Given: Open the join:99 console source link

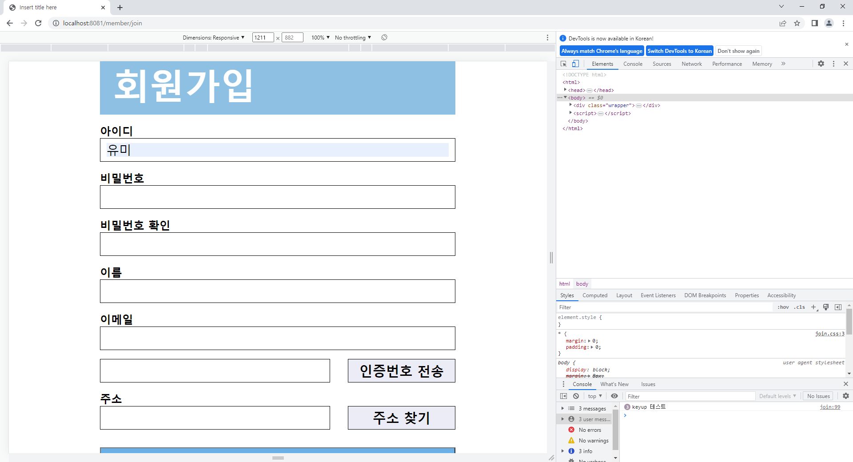Looking at the screenshot, I should click(x=830, y=407).
